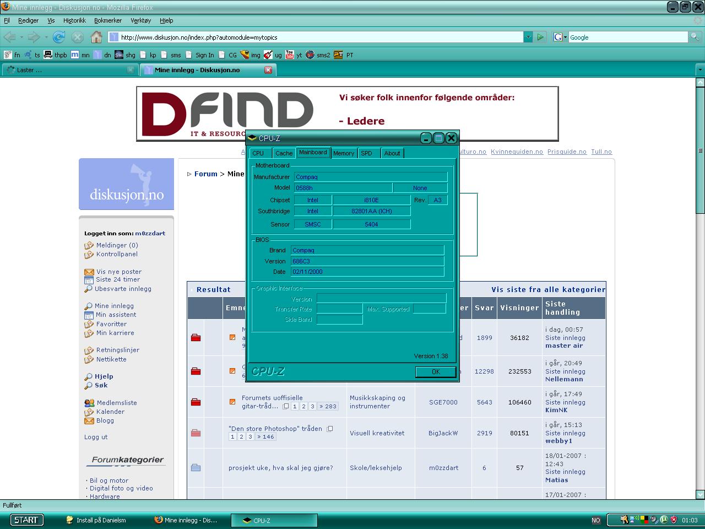Close the Mine innlegg browser tab
705x529 pixels.
pos(268,70)
